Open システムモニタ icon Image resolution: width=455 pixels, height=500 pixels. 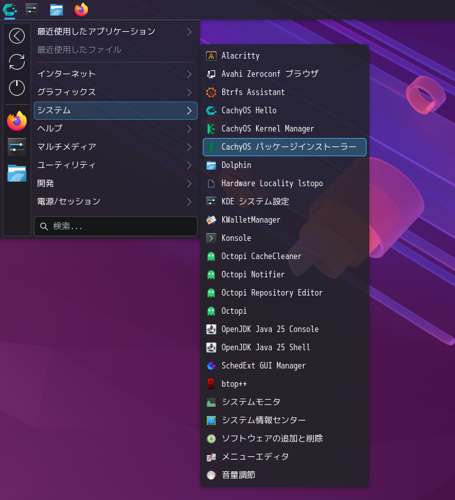(211, 402)
